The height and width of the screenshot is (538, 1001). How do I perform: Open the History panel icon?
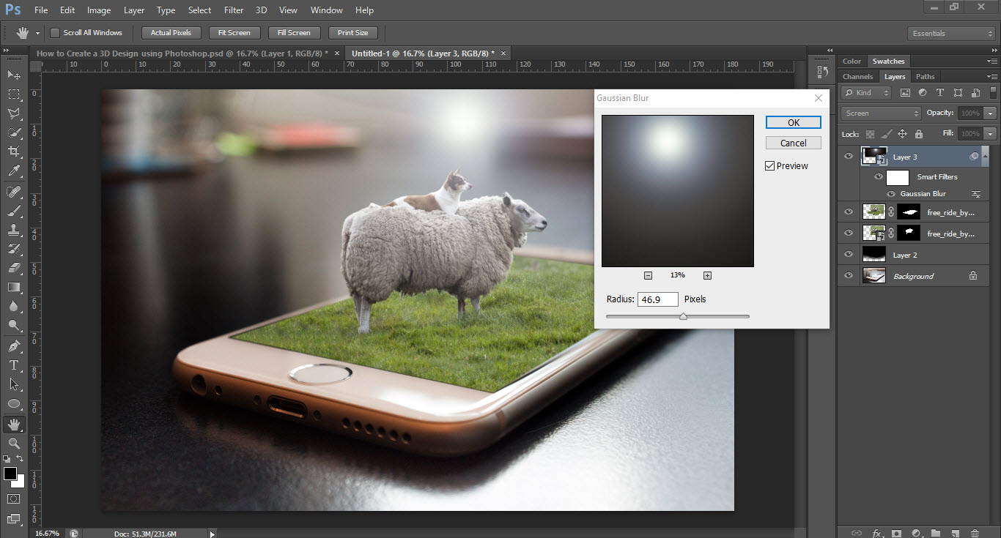(x=821, y=72)
